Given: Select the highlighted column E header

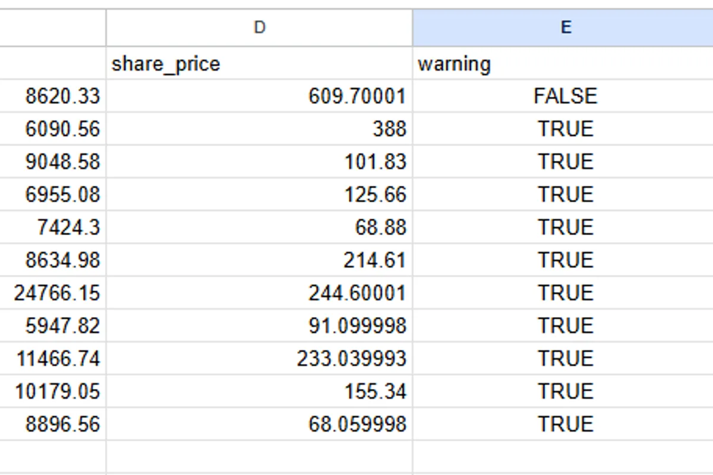Looking at the screenshot, I should (x=564, y=27).
